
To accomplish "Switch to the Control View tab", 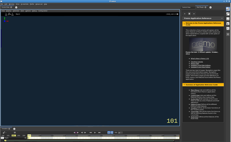I will click(186, 7).
